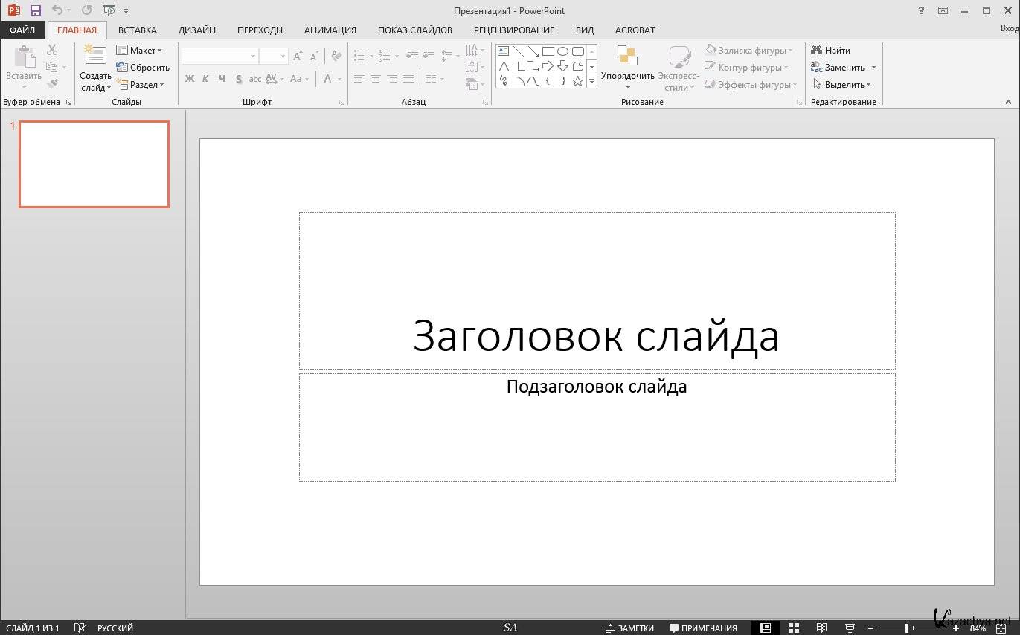1020x635 pixels.
Task: Select the star shape in shapes gallery
Action: click(x=577, y=81)
